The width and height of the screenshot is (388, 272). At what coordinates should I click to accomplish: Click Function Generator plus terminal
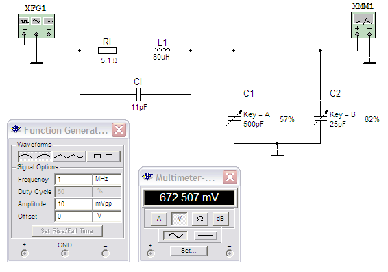25,254
